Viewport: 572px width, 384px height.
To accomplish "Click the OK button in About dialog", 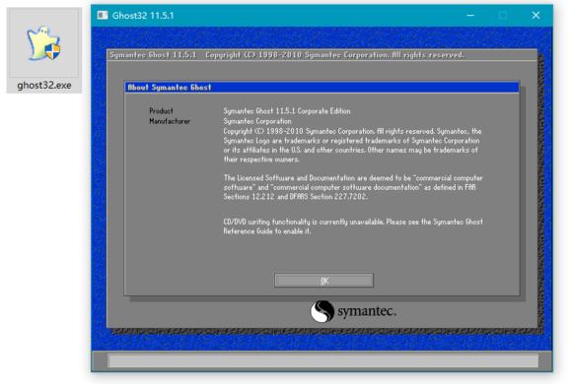I will [323, 281].
